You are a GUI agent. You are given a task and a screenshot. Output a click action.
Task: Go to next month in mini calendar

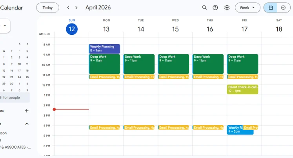(x=27, y=44)
